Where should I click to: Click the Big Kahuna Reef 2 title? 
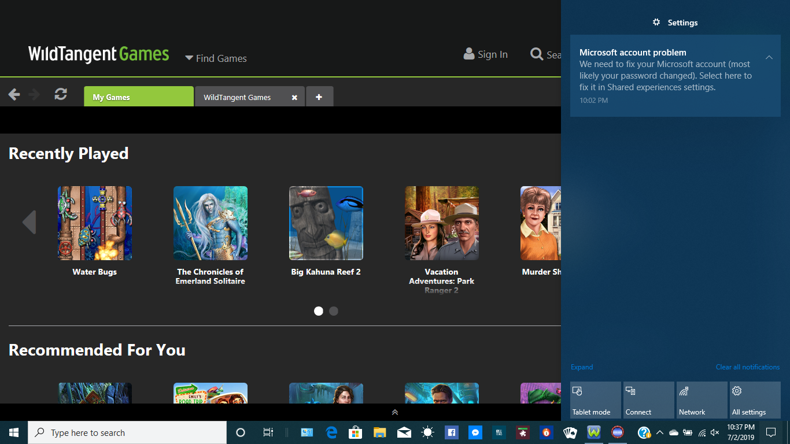[326, 272]
